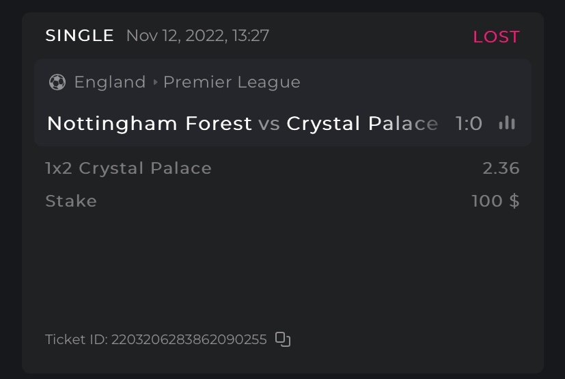Screen dimensions: 565x379
Task: Click the 13:27 bet time
Action: point(251,36)
